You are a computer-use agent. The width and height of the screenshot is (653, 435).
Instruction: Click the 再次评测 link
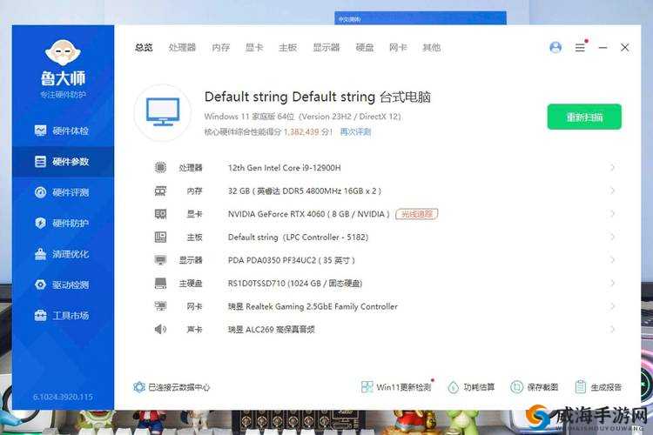355,132
